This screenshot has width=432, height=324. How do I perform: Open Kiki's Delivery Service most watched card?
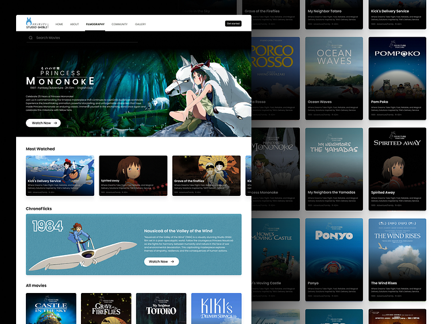[x=60, y=176]
